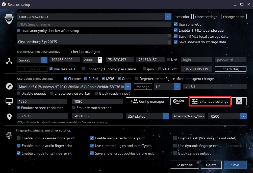Toggle Enable unique rects fingerprint
253x173 pixels.
[x=92, y=138]
